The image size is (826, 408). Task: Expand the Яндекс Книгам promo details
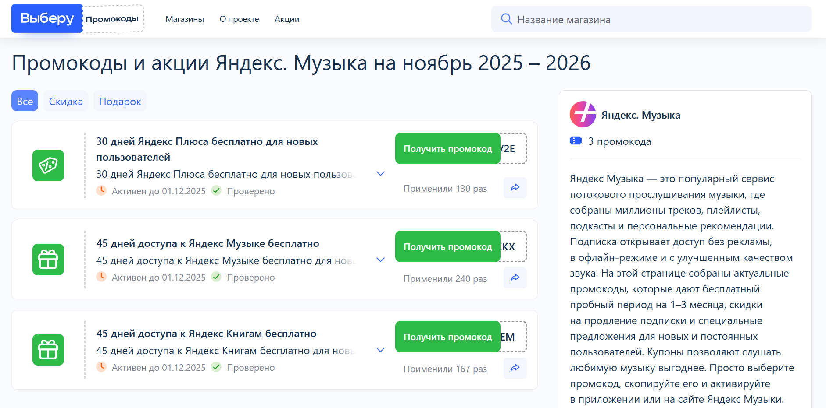pyautogui.click(x=380, y=350)
